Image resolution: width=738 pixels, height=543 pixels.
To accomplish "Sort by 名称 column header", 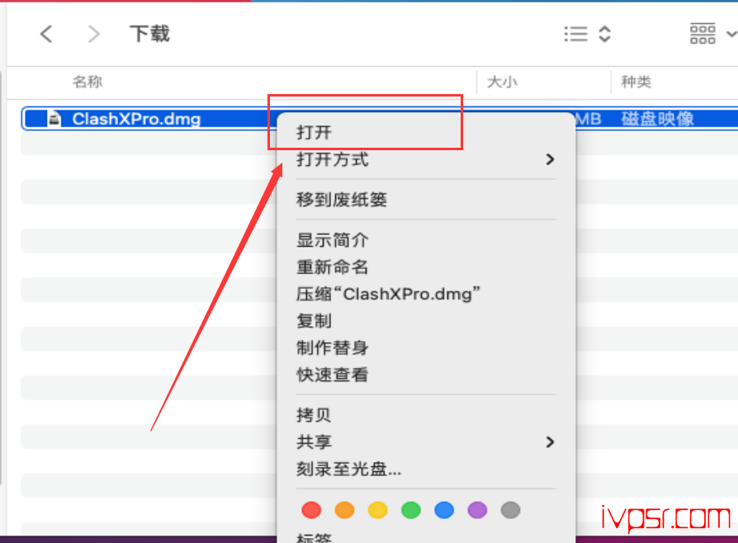I will [88, 82].
